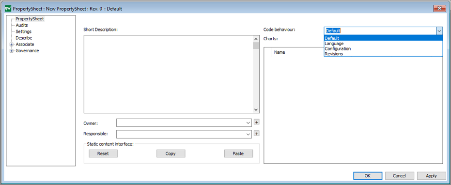Select Governance tree item label
The height and width of the screenshot is (185, 451).
[27, 51]
